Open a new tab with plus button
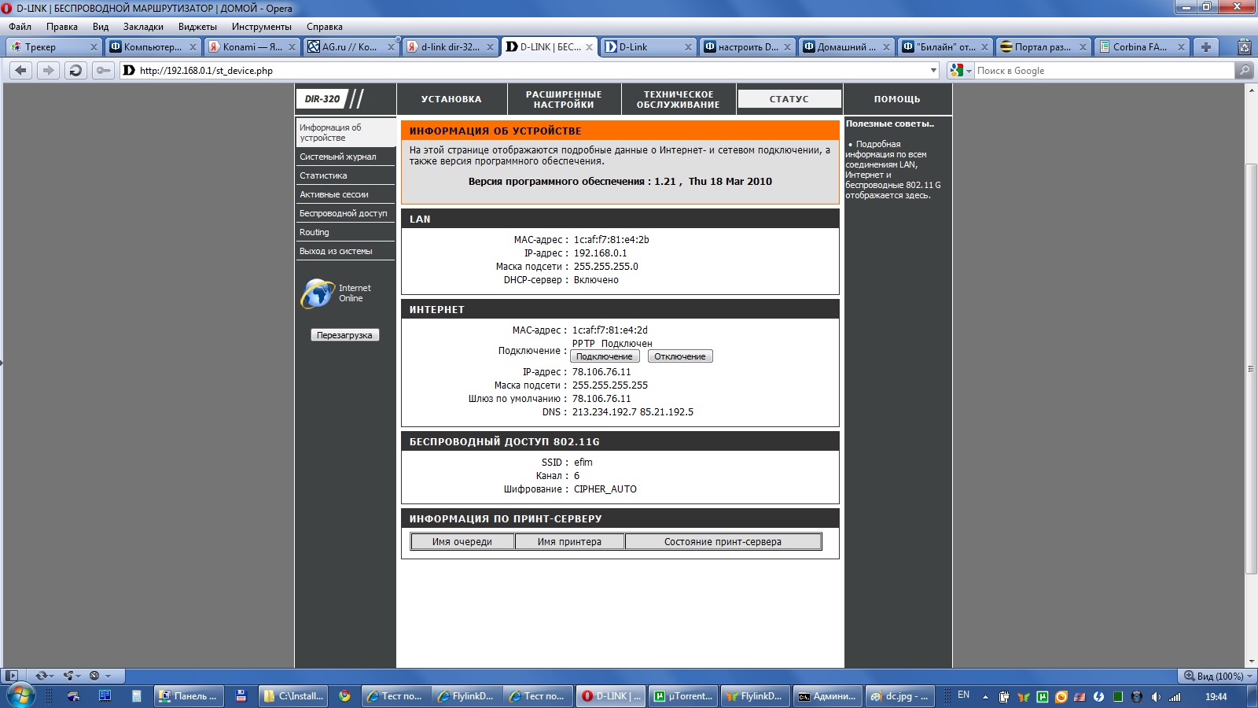 [1205, 47]
